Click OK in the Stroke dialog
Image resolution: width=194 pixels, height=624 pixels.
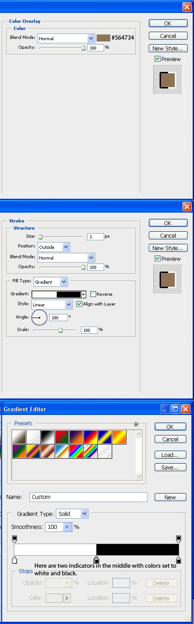click(x=168, y=223)
